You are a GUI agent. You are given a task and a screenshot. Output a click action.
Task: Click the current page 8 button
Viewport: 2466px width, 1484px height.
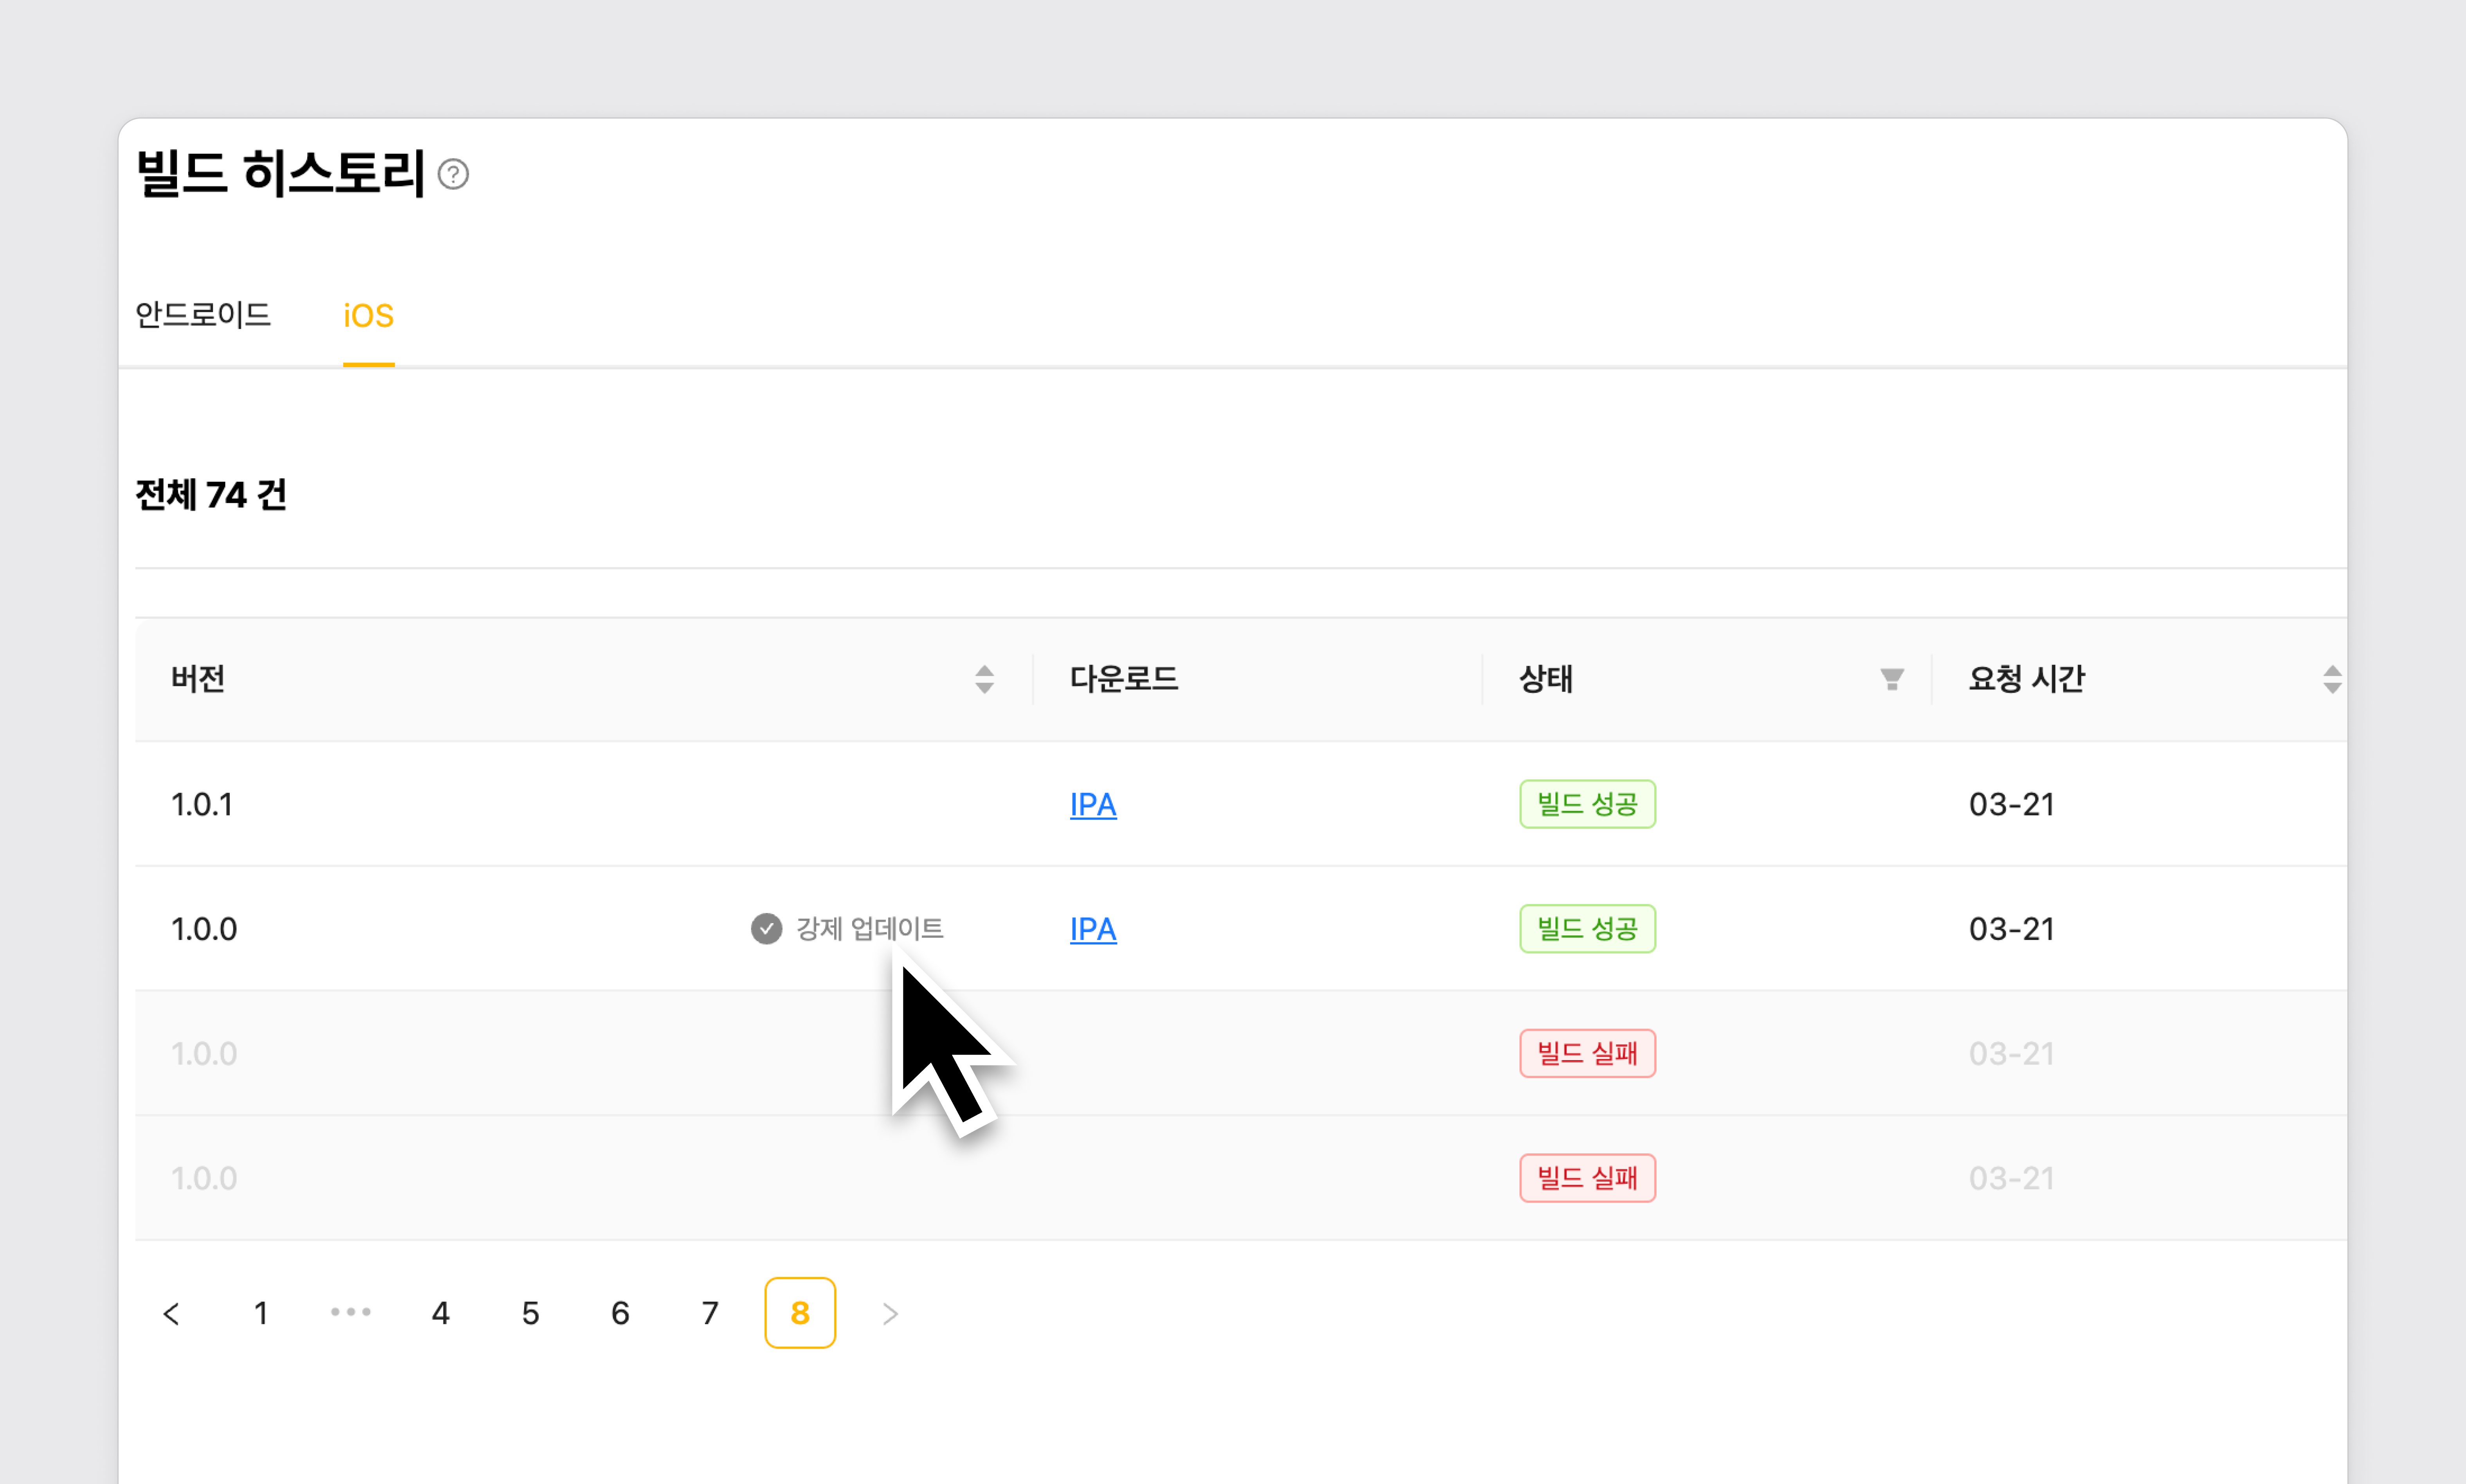(x=800, y=1313)
